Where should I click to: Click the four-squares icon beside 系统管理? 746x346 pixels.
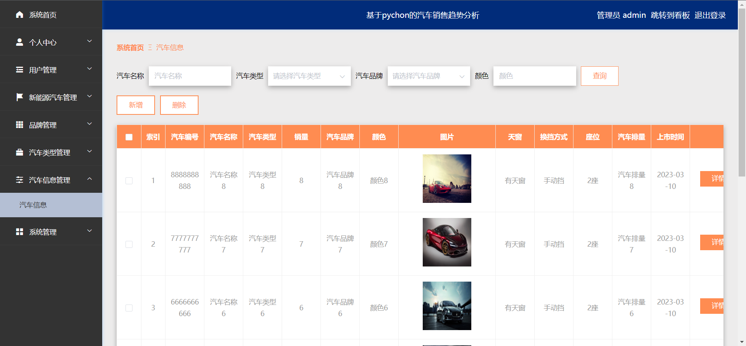(19, 232)
